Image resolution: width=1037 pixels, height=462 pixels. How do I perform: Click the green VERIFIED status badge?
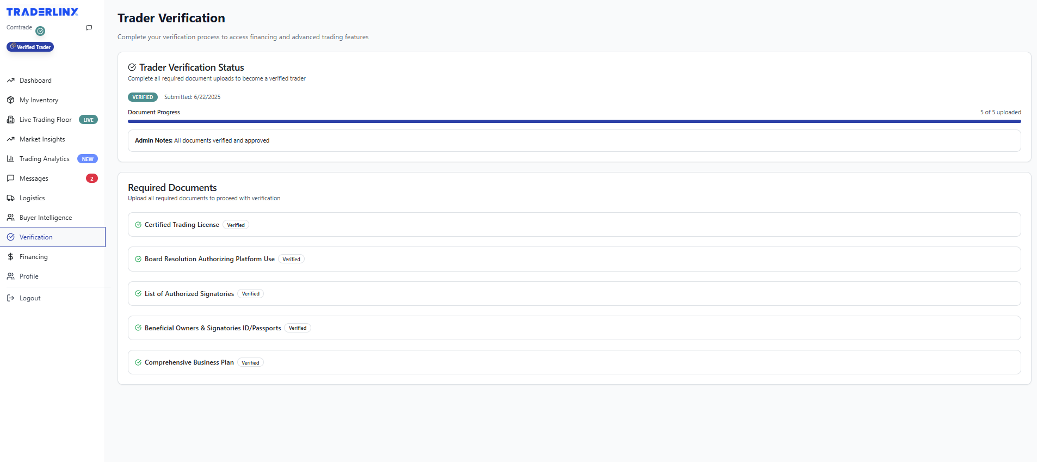(x=143, y=97)
